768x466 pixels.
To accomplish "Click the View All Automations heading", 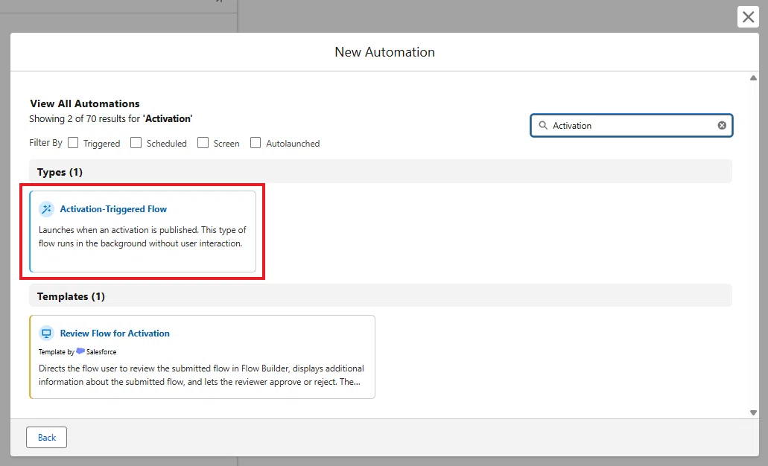I will pos(85,103).
